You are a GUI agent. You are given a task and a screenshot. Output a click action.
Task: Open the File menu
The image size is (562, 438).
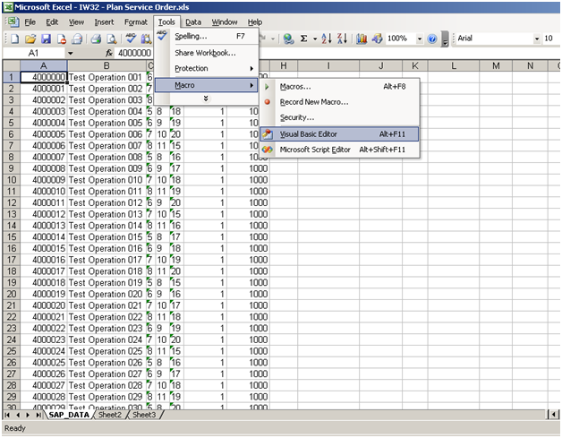30,22
